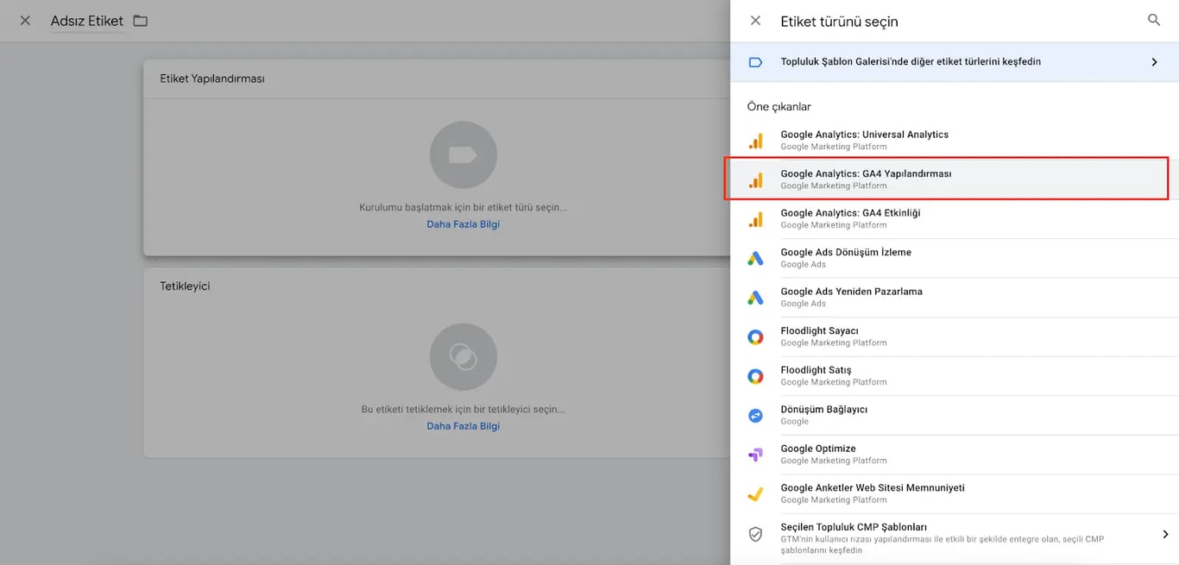Close the Etiket türünü seçin panel
This screenshot has height=565, width=1179.
pos(755,20)
